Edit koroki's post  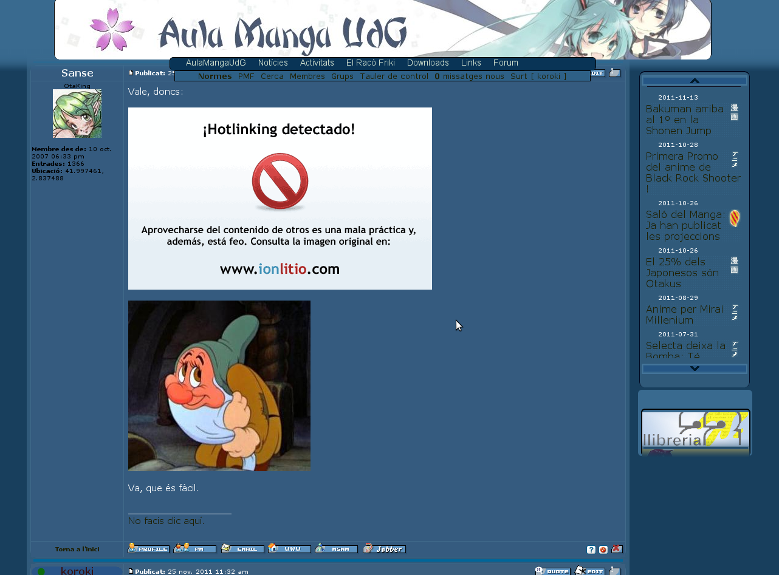coord(589,571)
